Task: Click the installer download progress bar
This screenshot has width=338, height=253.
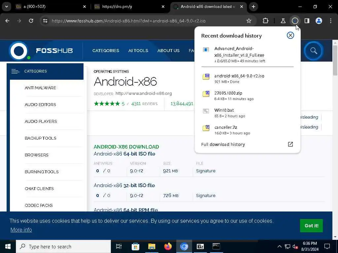Action: (247, 67)
